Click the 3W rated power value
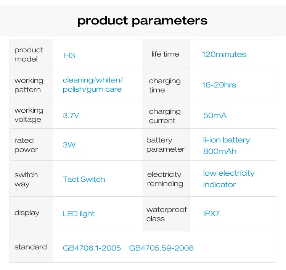 [x=69, y=145]
